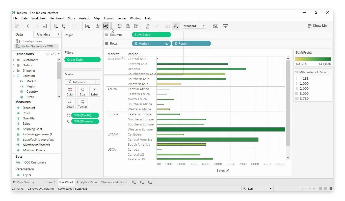The width and height of the screenshot is (345, 201).
Task: Open the Format menu
Action: tap(109, 18)
